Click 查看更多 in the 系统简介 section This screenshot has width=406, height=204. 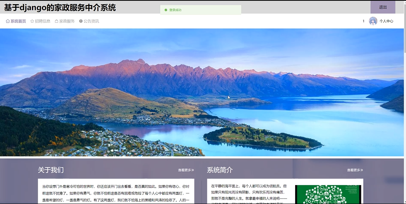pos(355,170)
